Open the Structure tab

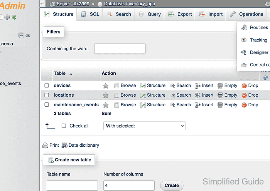[x=59, y=14]
